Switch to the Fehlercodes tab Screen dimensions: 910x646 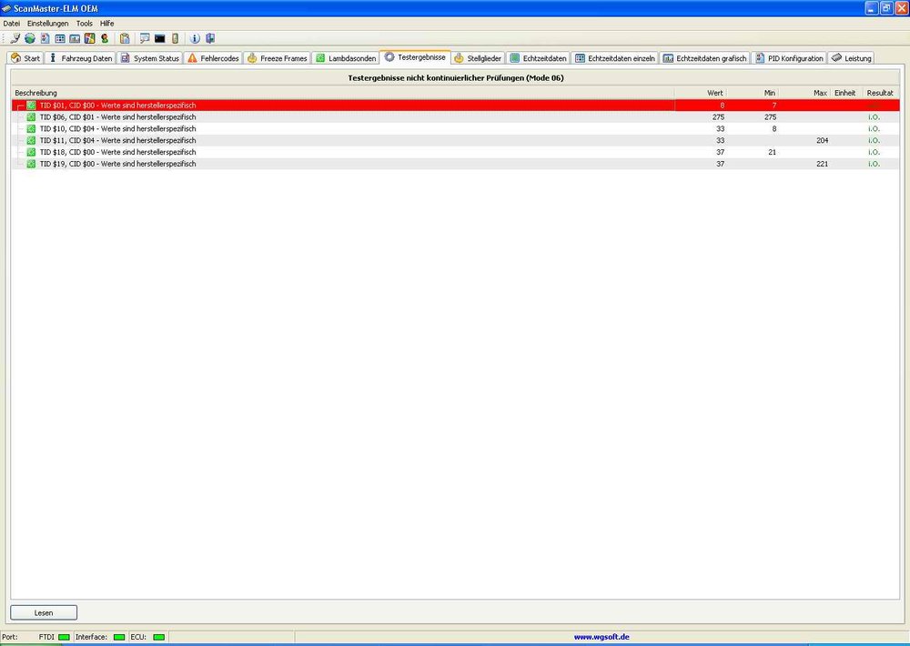pyautogui.click(x=213, y=58)
